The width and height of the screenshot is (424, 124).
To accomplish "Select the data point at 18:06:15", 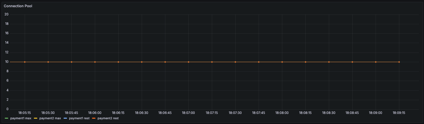I will tap(118, 62).
